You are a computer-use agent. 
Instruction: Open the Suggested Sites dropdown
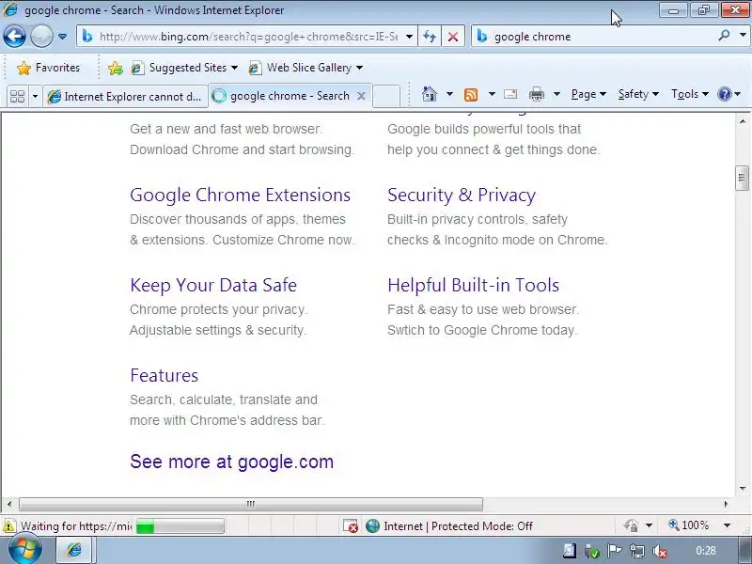pos(184,68)
